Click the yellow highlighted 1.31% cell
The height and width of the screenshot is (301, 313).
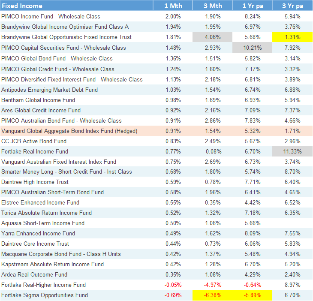click(292, 37)
